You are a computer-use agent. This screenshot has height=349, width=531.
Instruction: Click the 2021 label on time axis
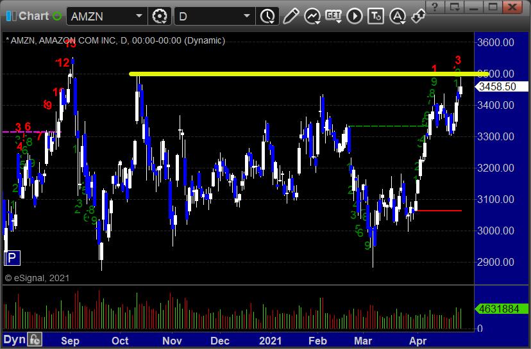click(x=270, y=341)
